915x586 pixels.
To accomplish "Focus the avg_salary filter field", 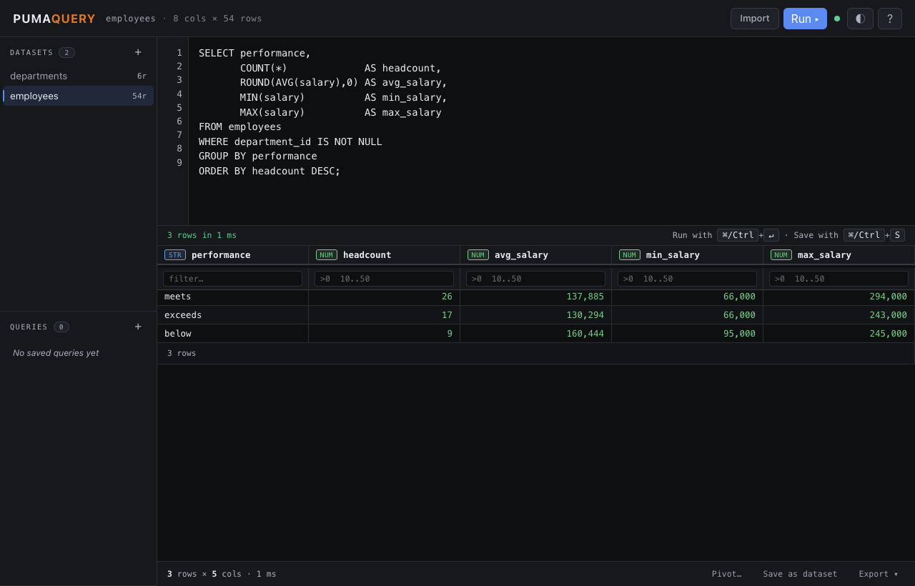I will pyautogui.click(x=535, y=279).
